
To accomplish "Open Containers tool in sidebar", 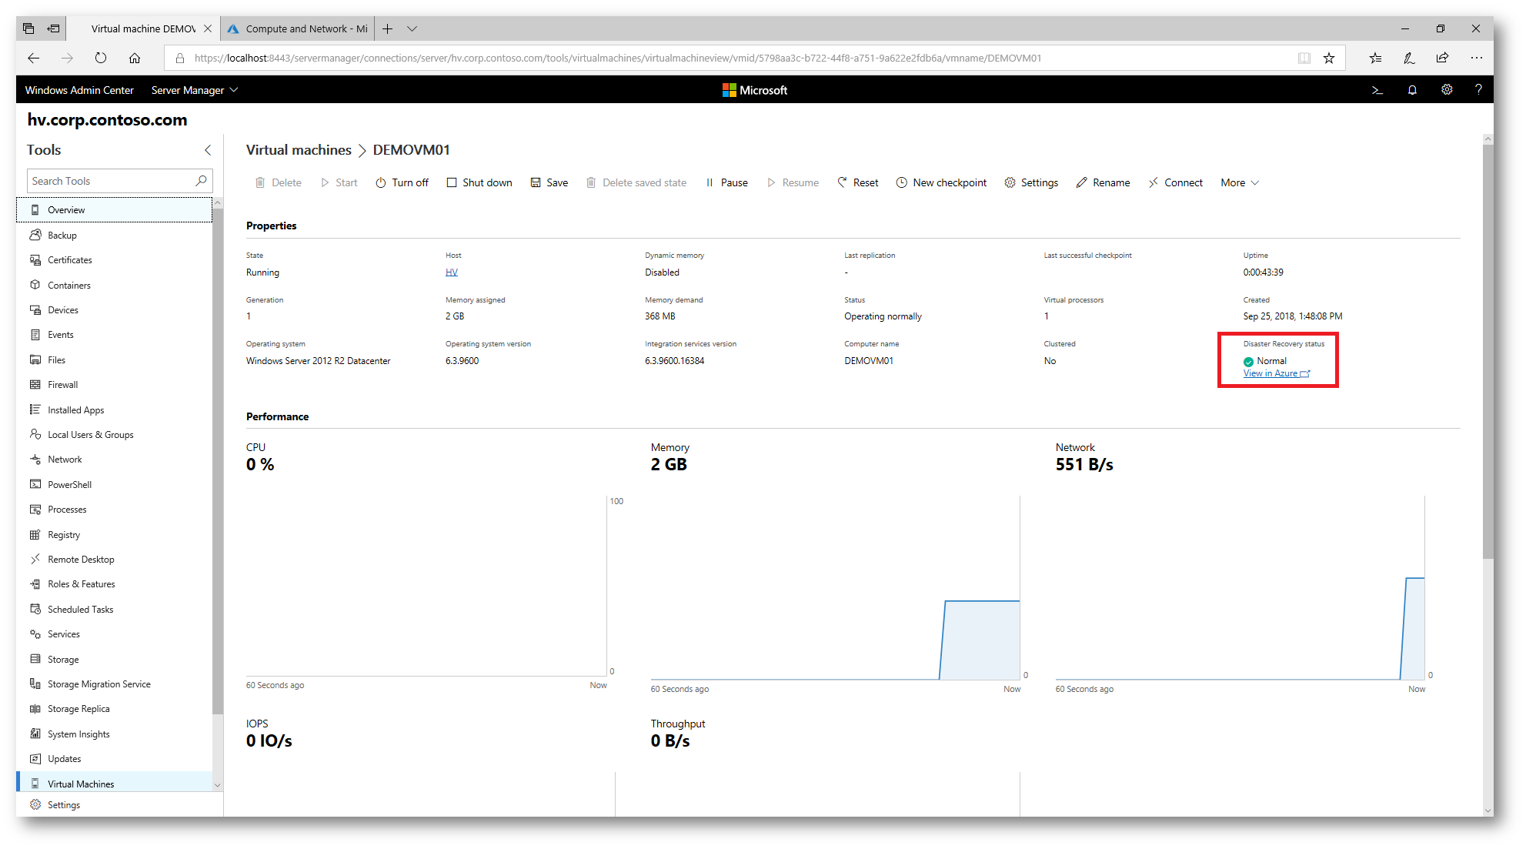I will point(115,286).
